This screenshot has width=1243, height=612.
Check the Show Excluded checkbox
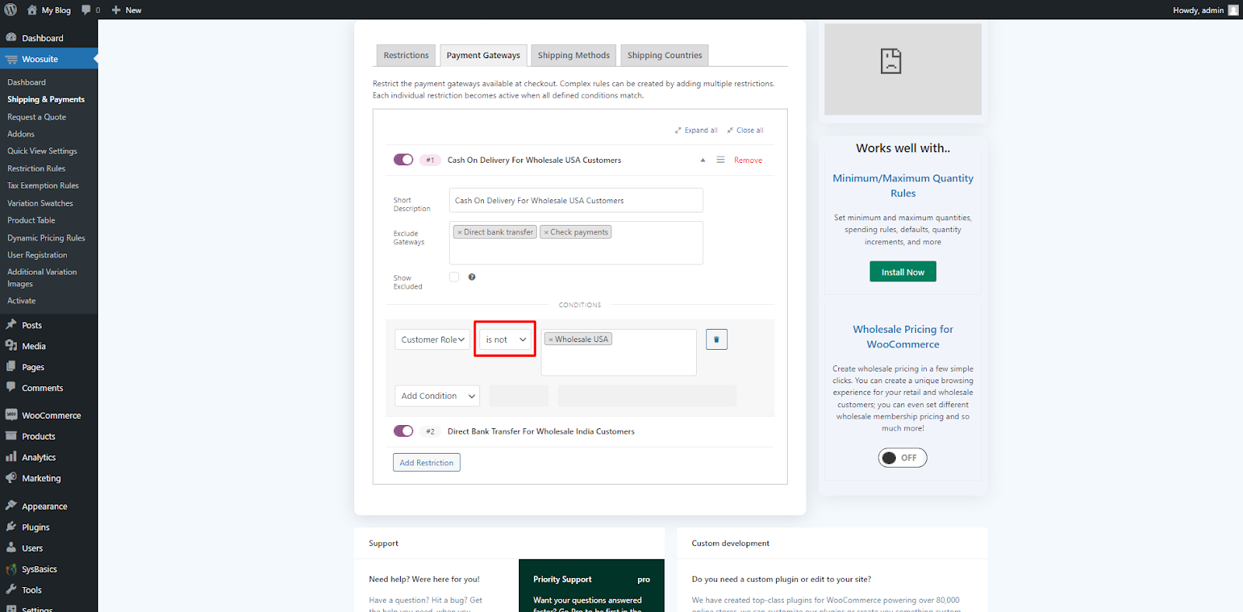point(454,277)
